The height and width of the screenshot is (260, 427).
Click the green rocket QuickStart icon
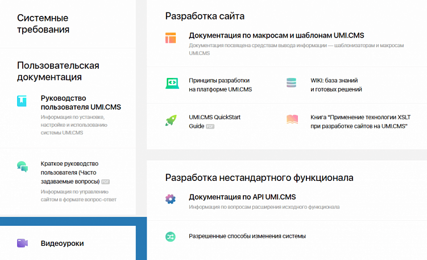171,120
